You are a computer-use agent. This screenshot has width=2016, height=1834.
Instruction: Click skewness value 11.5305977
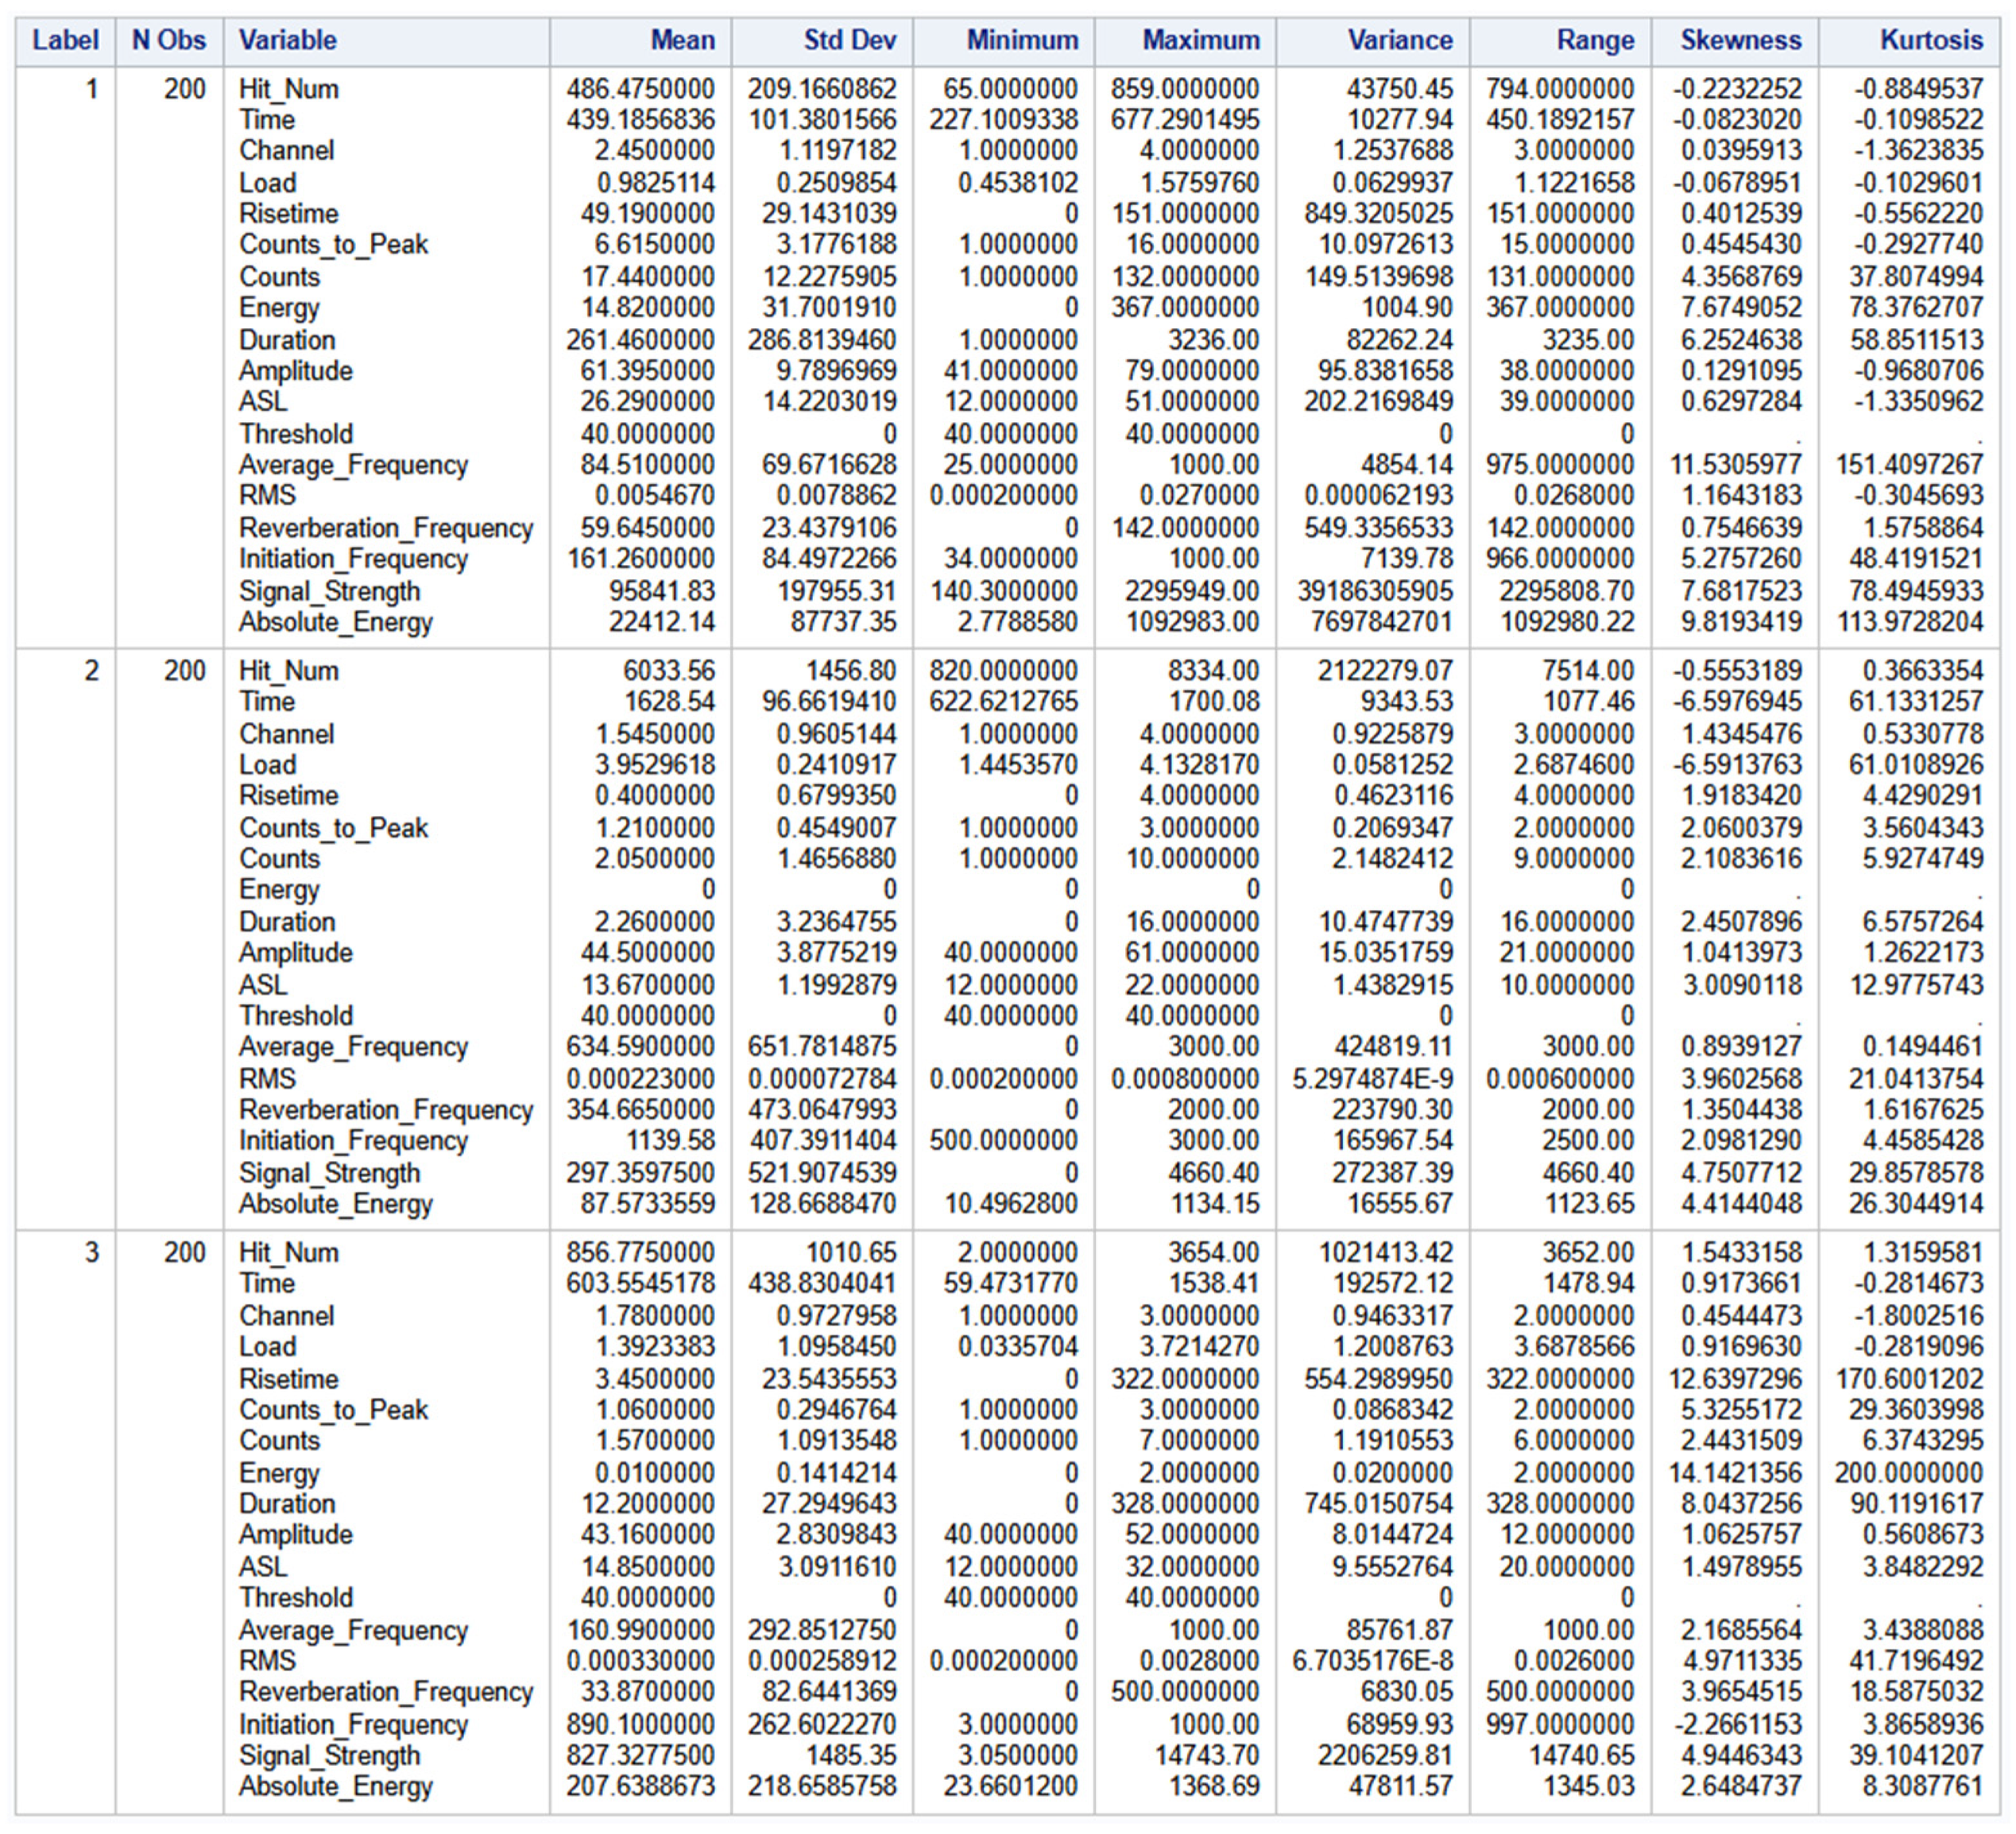tap(1736, 465)
